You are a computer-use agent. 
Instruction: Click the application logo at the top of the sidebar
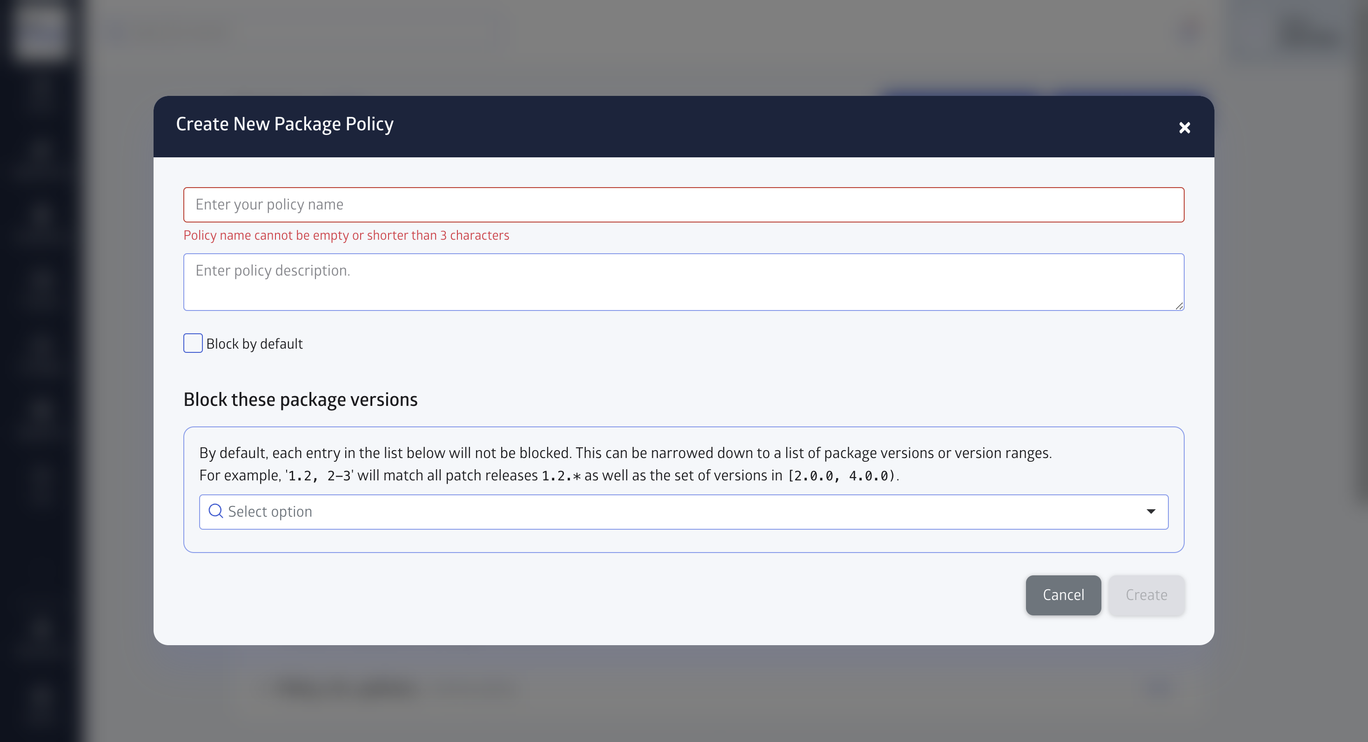(x=40, y=33)
